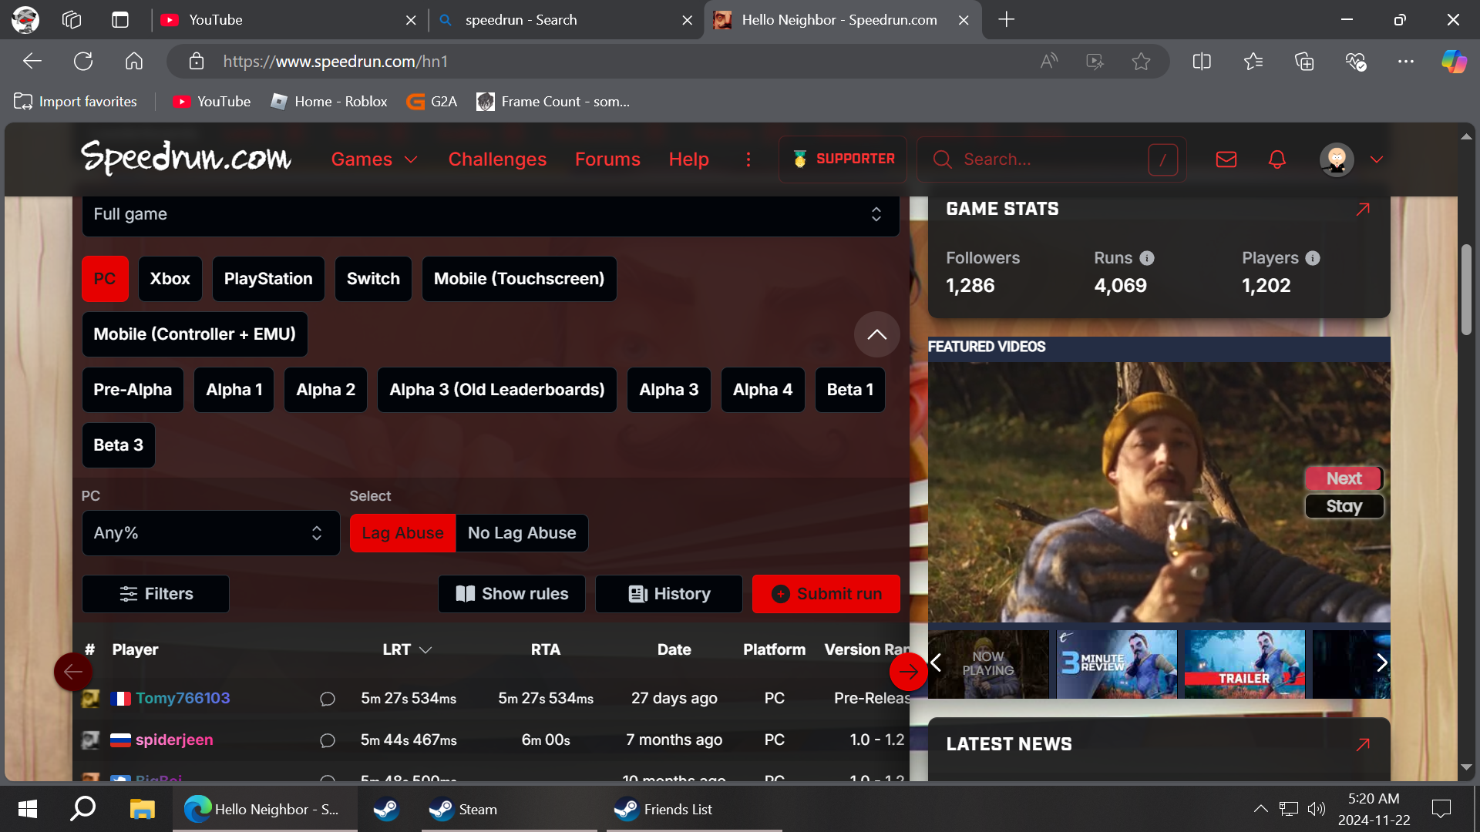The image size is (1480, 832).
Task: Select Mobile (Touchscreen) platform
Action: coord(519,279)
